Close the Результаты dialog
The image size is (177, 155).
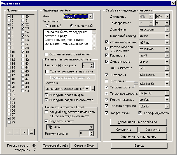[173, 3]
